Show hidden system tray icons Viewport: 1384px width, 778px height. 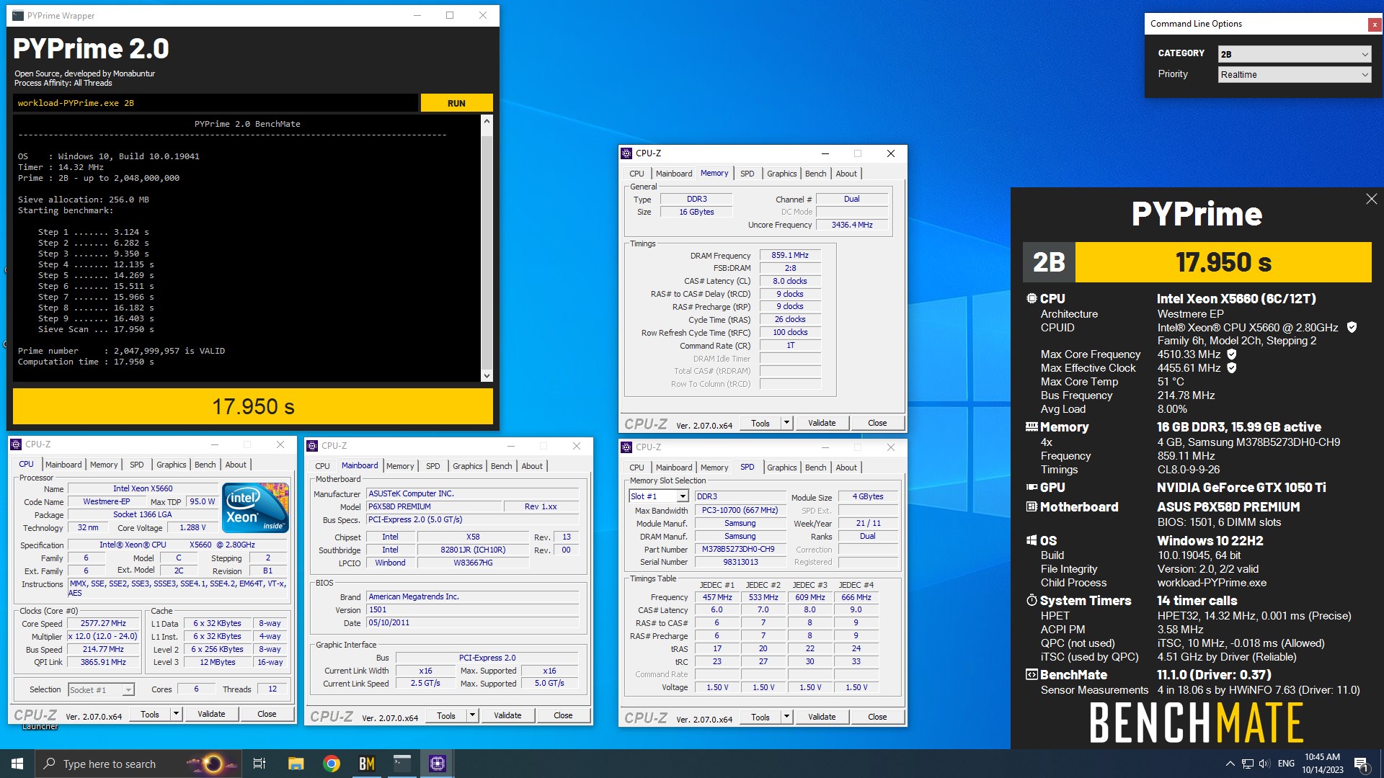1229,764
